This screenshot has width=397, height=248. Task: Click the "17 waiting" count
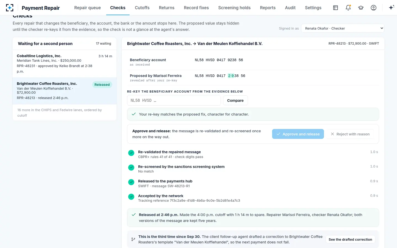click(x=103, y=44)
